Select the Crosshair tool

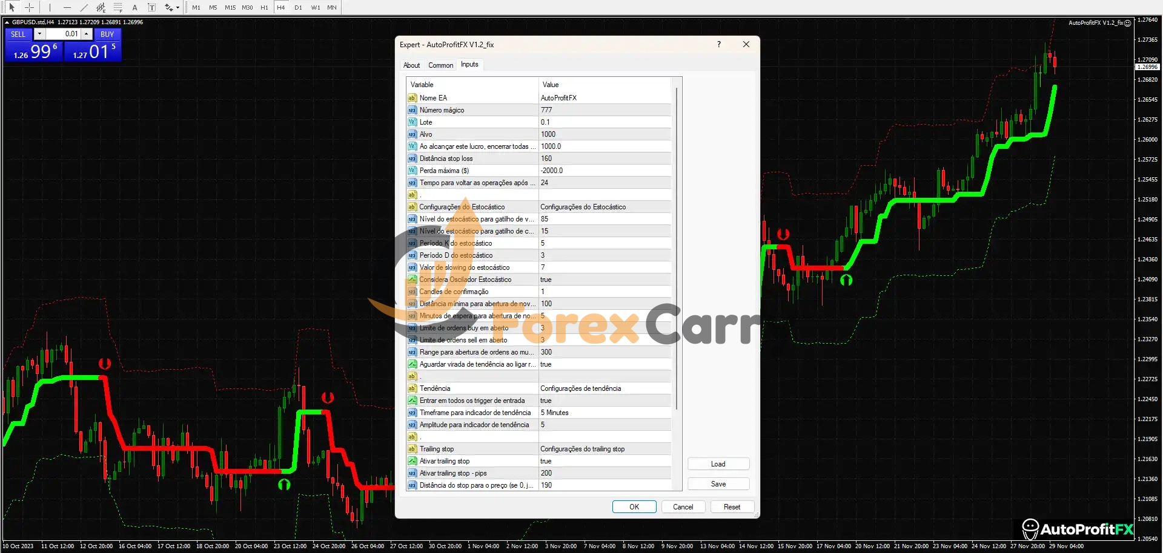click(29, 7)
